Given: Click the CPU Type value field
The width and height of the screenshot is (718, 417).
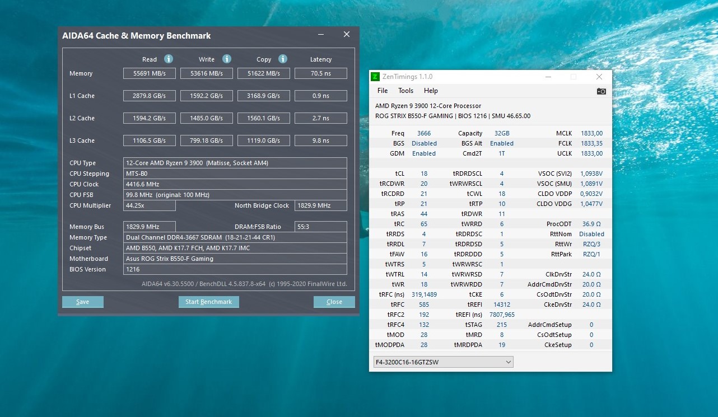Looking at the screenshot, I should click(235, 163).
